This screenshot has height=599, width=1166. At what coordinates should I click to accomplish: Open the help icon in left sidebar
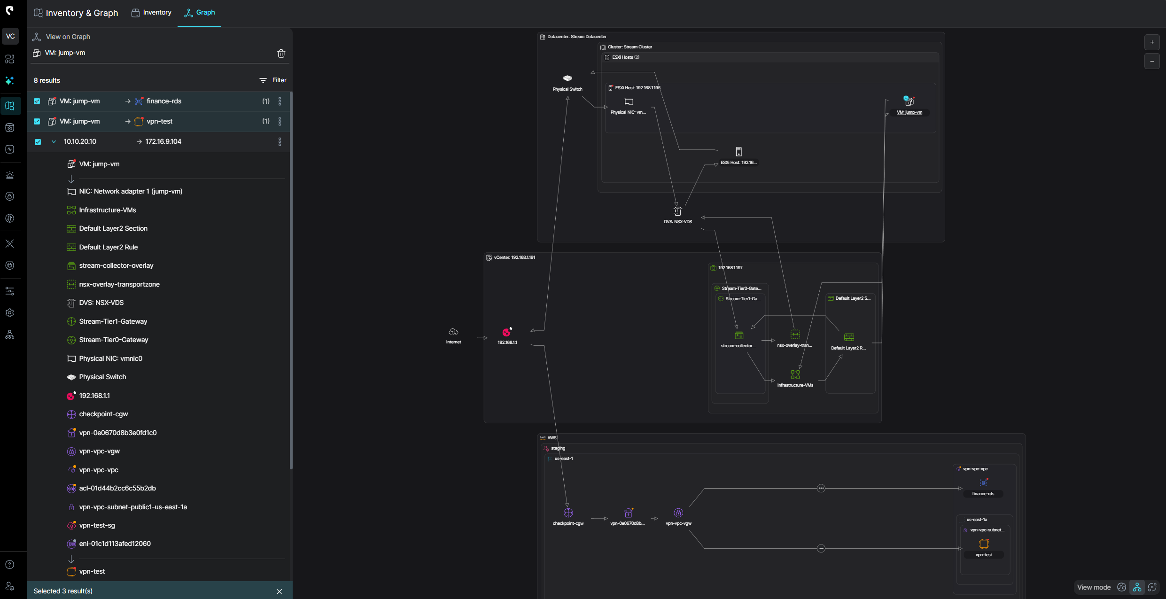[10, 565]
